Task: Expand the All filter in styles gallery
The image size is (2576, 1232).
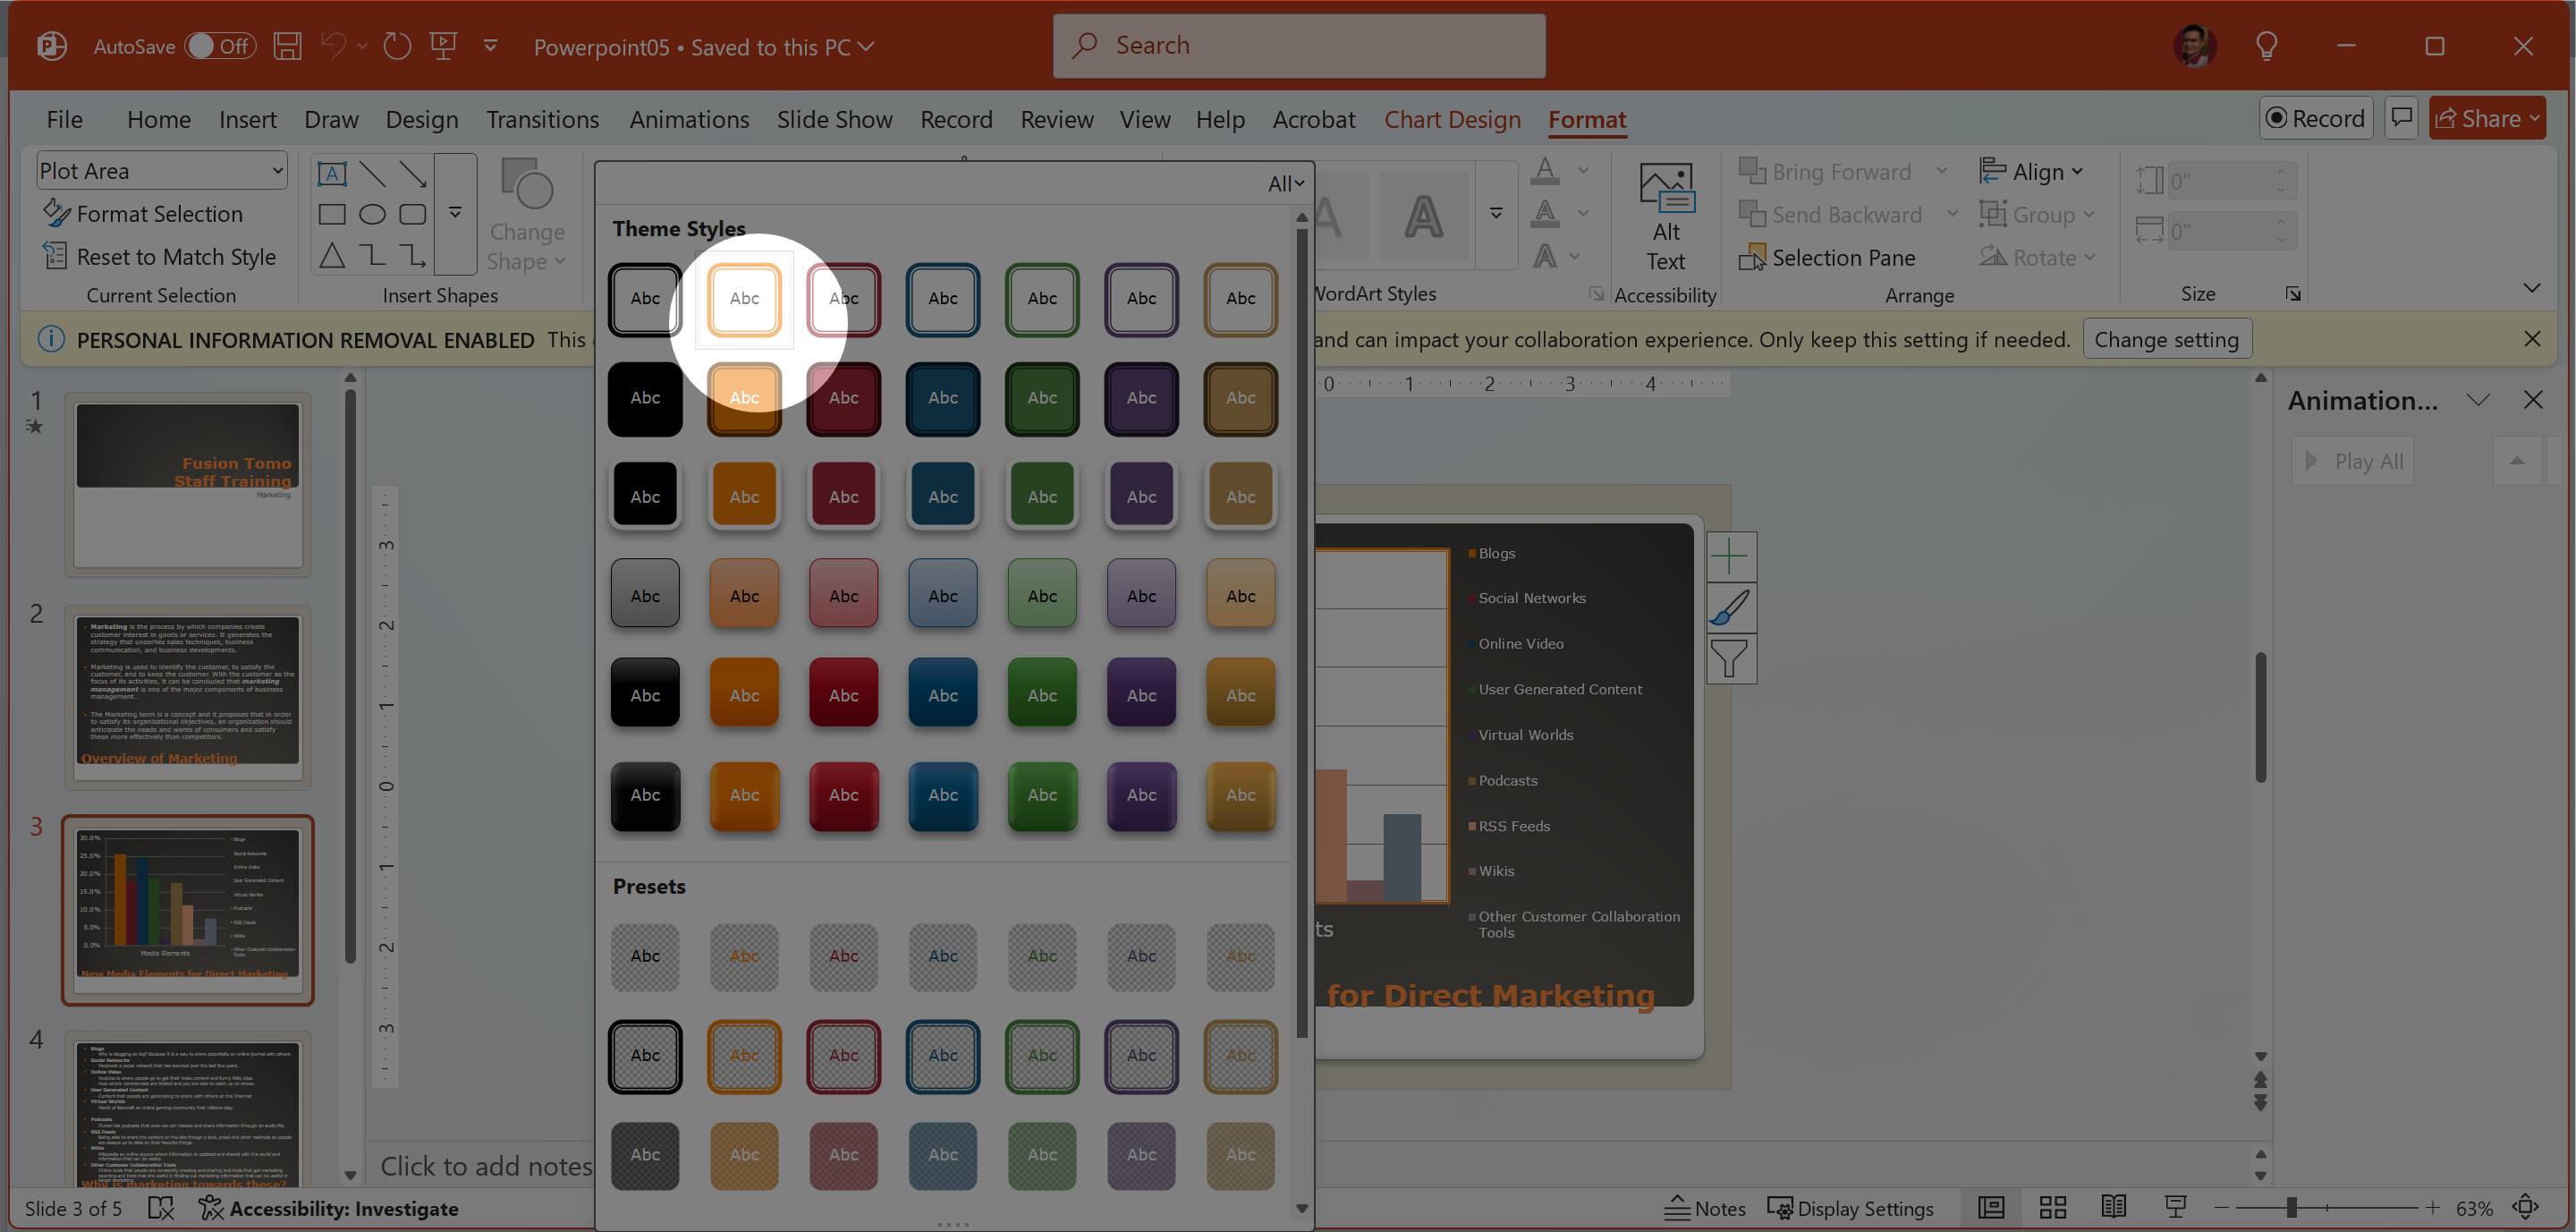Action: coord(1285,184)
